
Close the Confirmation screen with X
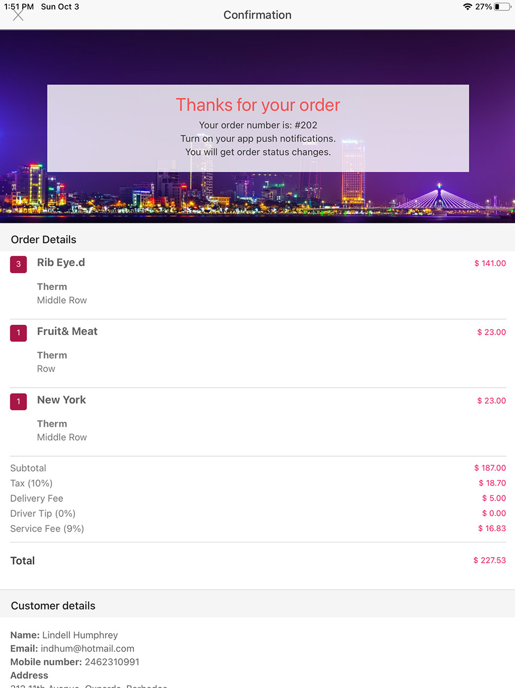18,15
